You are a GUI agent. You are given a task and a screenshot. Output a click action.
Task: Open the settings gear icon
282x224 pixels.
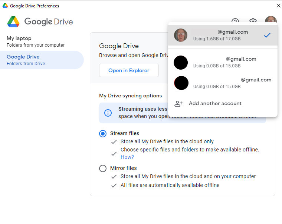[x=253, y=20]
